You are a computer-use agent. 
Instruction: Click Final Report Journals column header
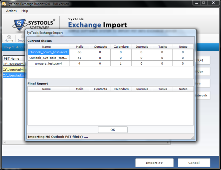pyautogui.click(x=142, y=89)
